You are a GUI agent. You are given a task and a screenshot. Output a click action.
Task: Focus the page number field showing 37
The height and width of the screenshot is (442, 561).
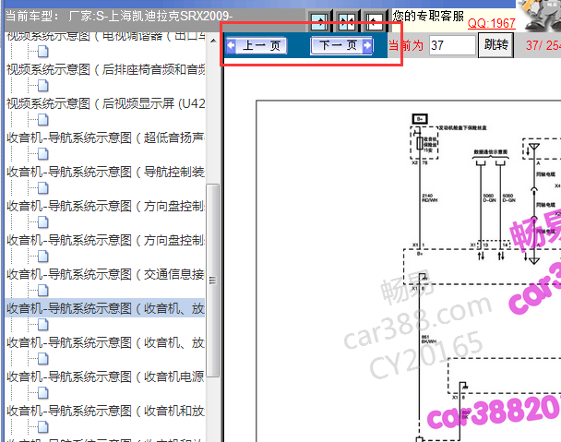pyautogui.click(x=452, y=45)
